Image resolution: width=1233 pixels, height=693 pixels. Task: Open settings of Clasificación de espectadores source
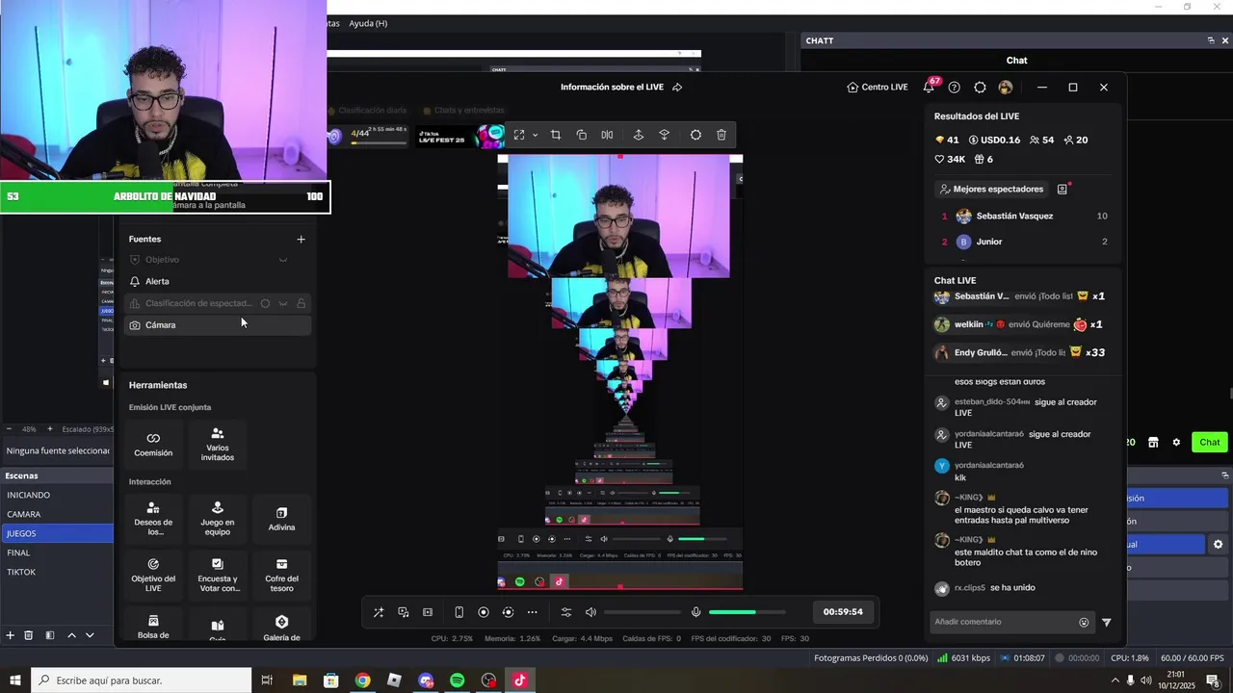coord(265,303)
